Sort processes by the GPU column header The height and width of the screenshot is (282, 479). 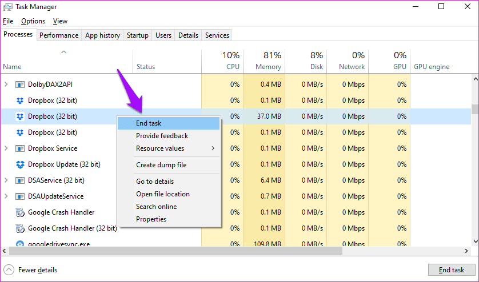pyautogui.click(x=389, y=61)
